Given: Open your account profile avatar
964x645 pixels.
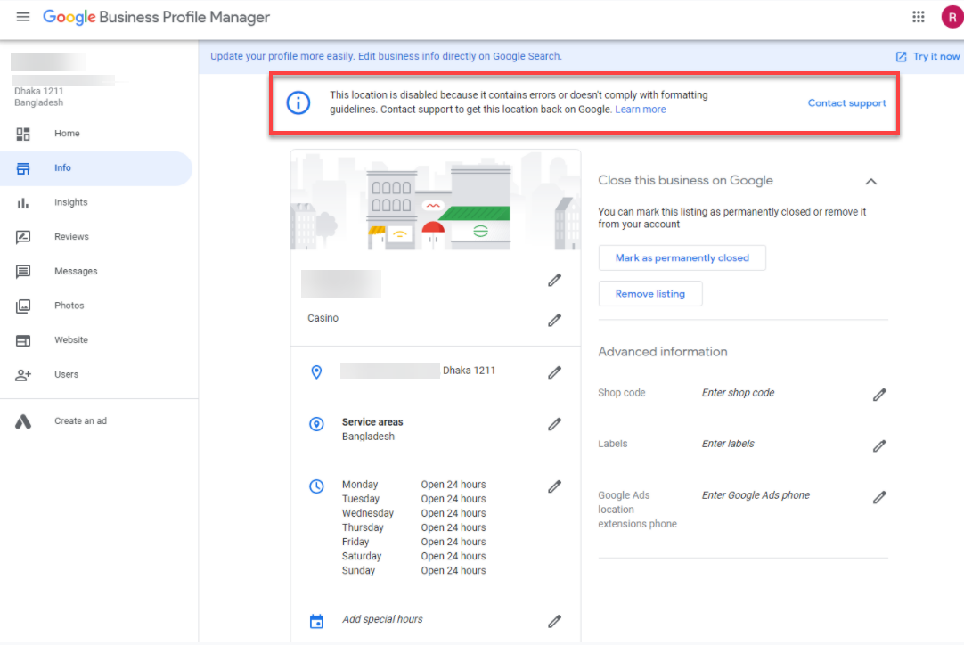Looking at the screenshot, I should 951,16.
